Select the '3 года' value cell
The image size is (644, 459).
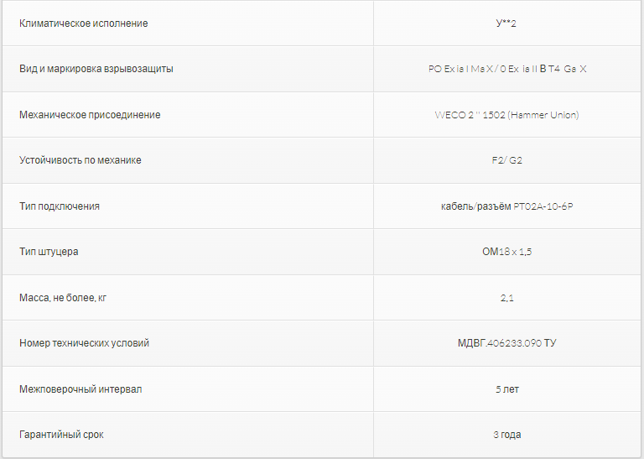coord(506,435)
